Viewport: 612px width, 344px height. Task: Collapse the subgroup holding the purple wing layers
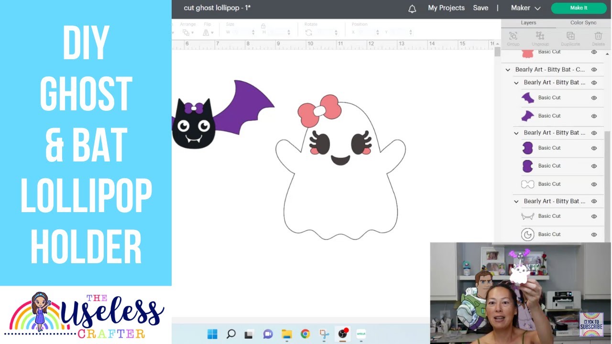[516, 83]
